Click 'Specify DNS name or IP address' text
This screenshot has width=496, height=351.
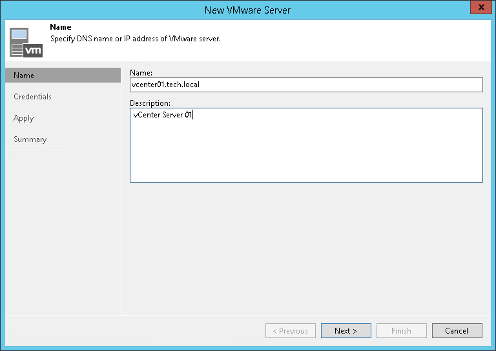tap(136, 39)
